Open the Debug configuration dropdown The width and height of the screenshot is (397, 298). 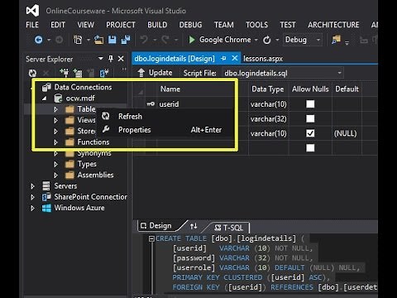click(x=318, y=40)
